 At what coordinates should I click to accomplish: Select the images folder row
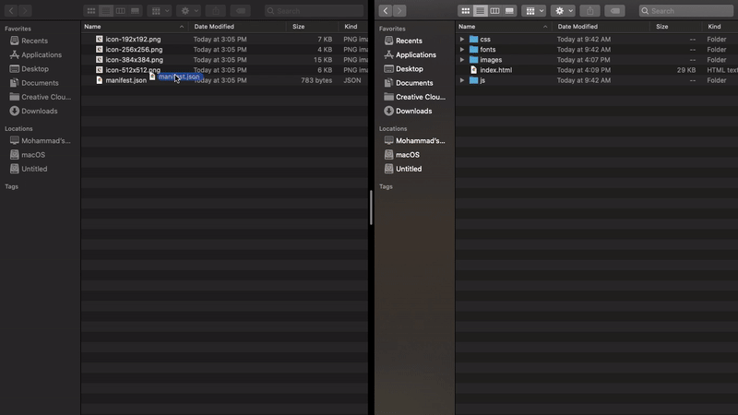597,60
